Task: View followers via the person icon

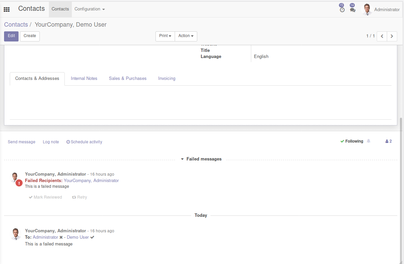Action: (386, 141)
